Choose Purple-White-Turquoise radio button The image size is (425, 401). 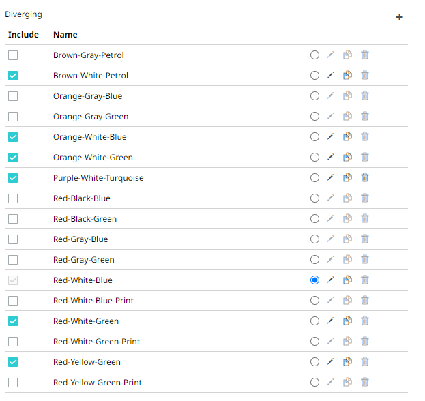[314, 178]
